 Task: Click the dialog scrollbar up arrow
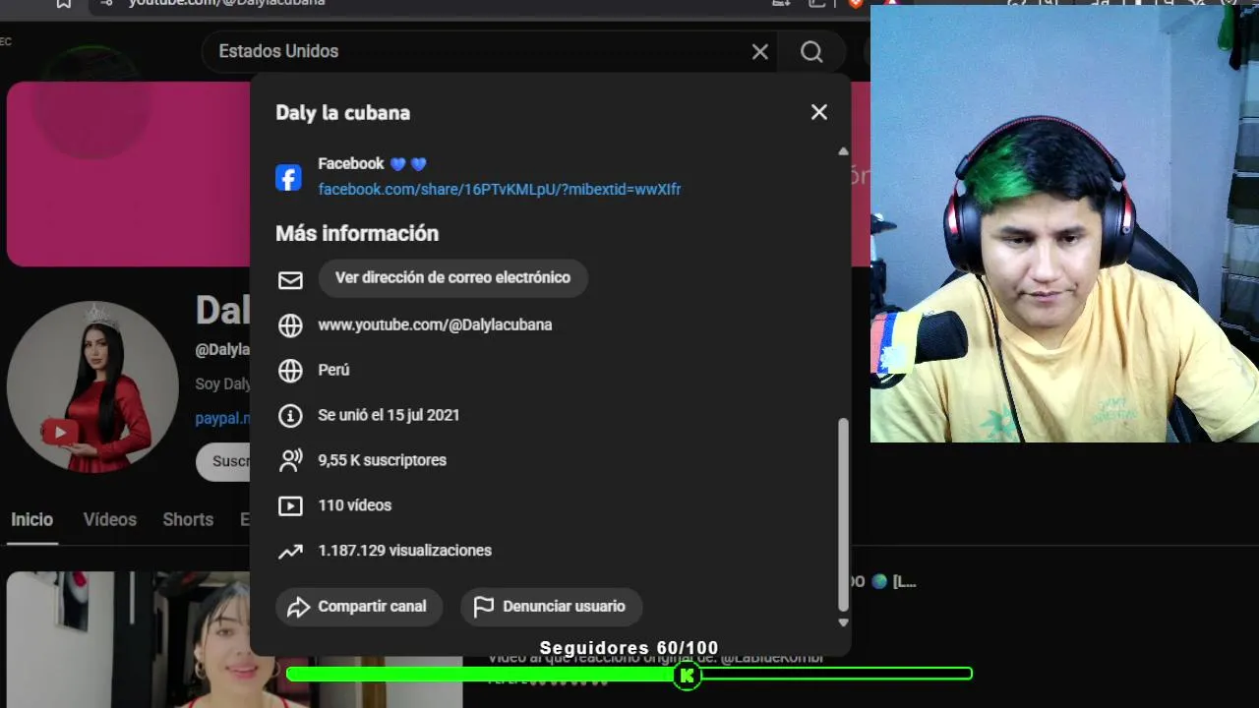click(843, 151)
